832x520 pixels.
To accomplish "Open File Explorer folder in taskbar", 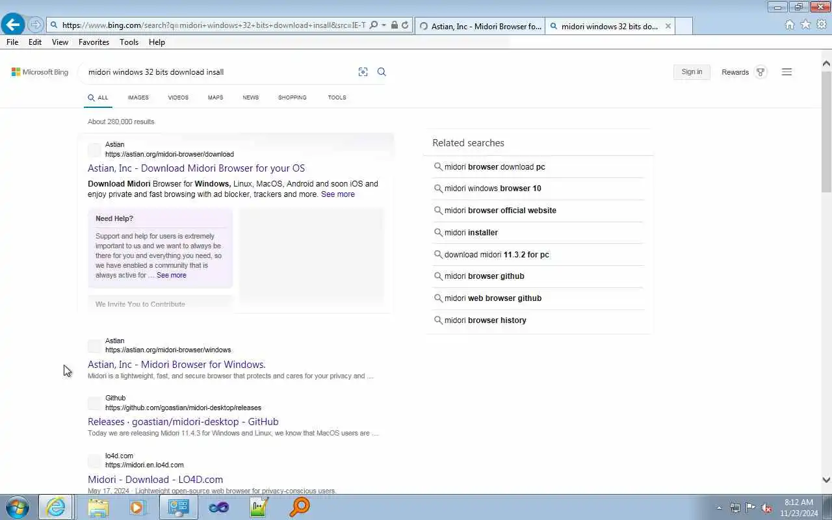I will coord(98,507).
